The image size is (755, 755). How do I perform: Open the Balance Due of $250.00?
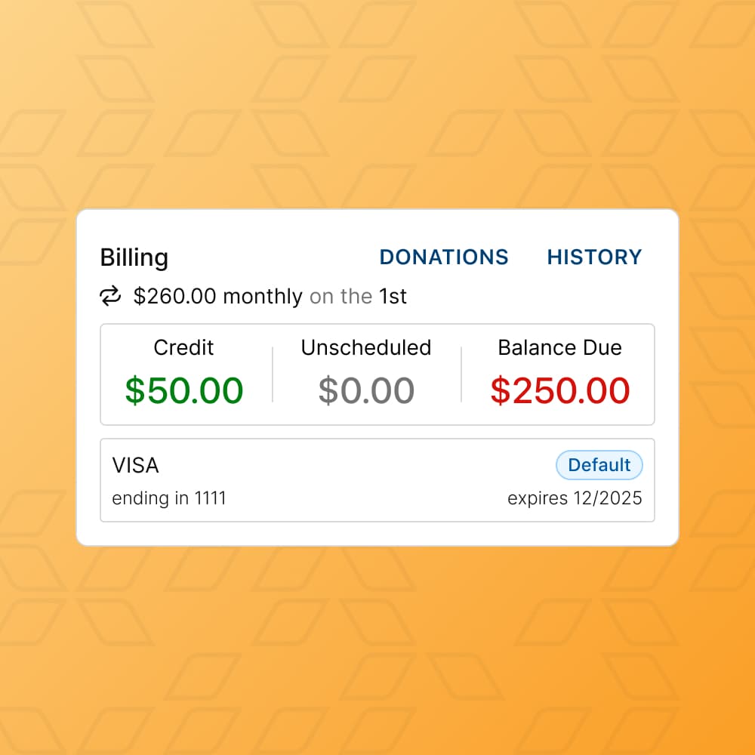tap(559, 390)
